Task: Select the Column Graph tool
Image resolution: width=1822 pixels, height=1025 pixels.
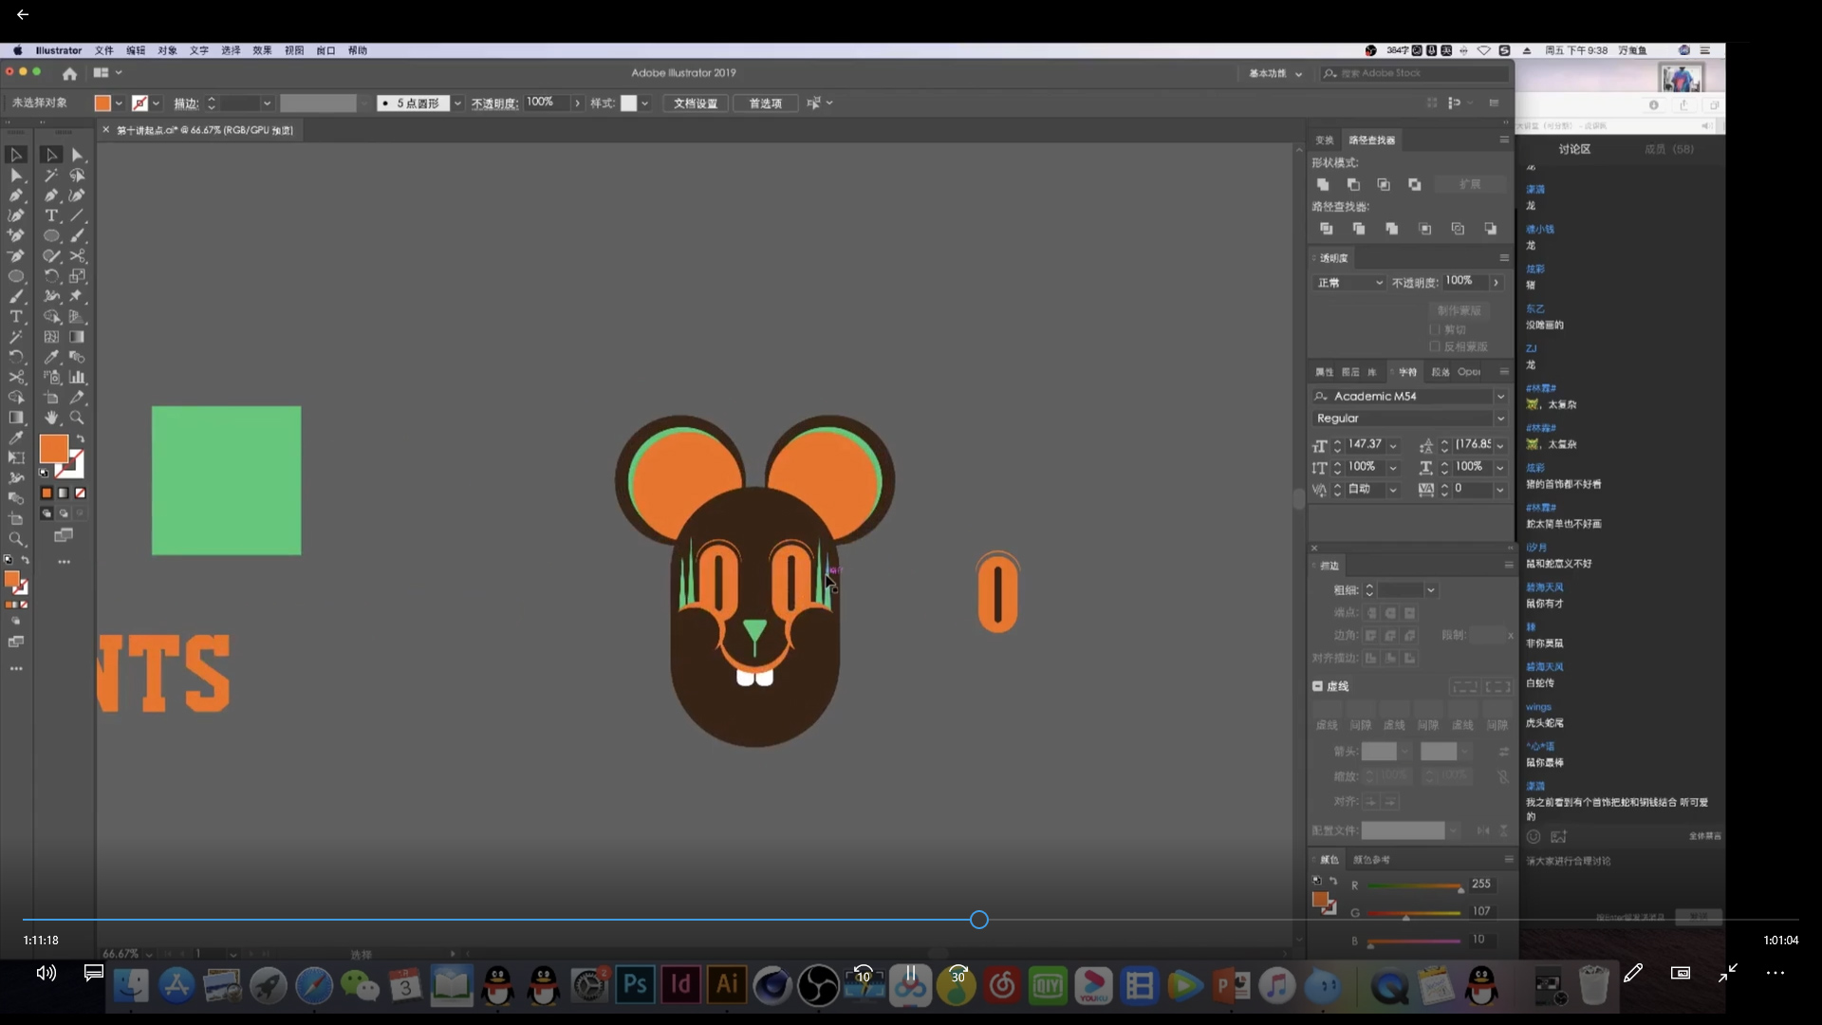Action: pos(78,377)
